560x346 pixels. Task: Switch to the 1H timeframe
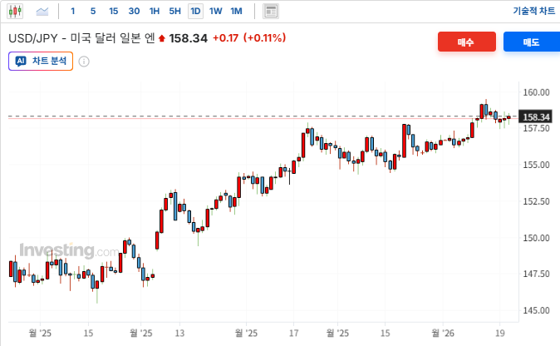[155, 11]
